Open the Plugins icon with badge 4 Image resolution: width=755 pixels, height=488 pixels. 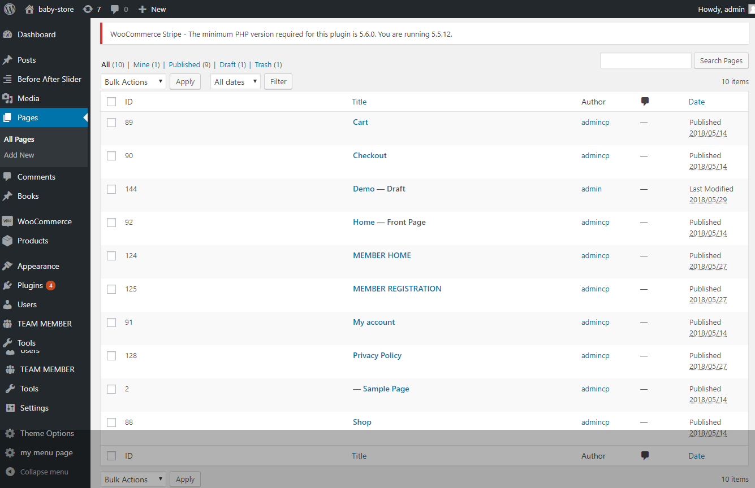[x=7, y=285]
